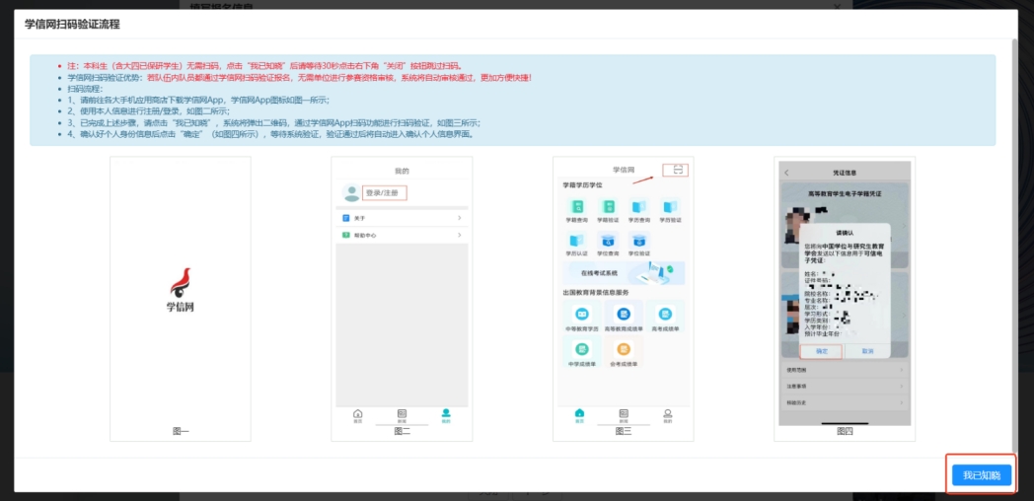The width and height of the screenshot is (1034, 501).
Task: Expand the 关于 row chevron in 图二
Action: pos(459,217)
